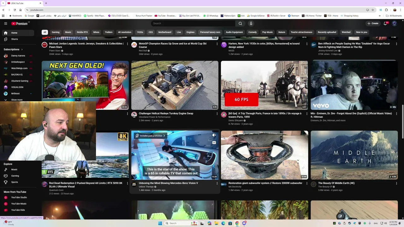Open a new Chrome tab
This screenshot has width=404, height=227.
tap(46, 3)
